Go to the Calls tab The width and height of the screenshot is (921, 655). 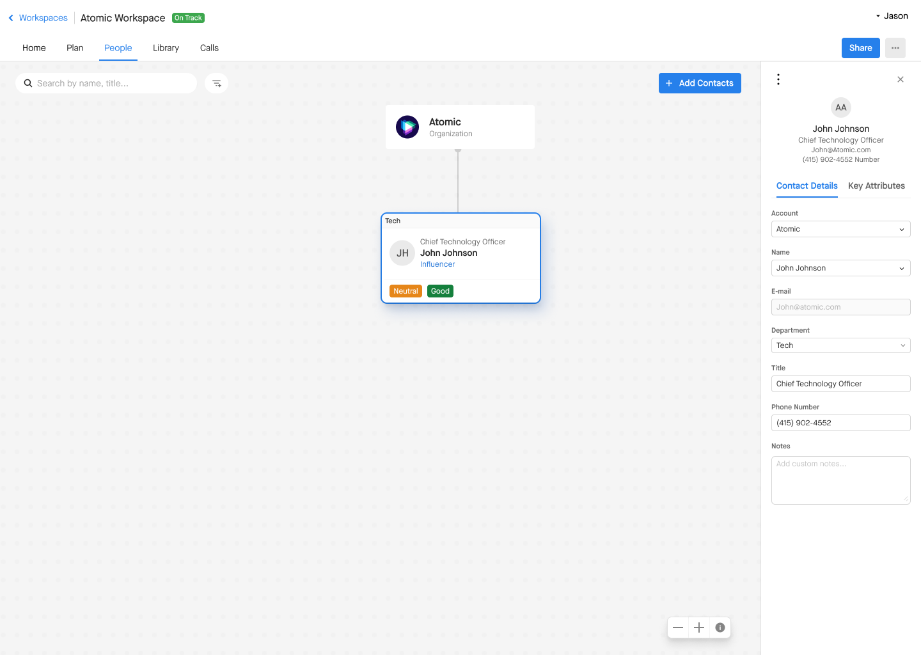coord(209,48)
